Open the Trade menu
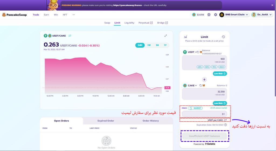Viewport: 276px width, 151px height. pyautogui.click(x=36, y=15)
